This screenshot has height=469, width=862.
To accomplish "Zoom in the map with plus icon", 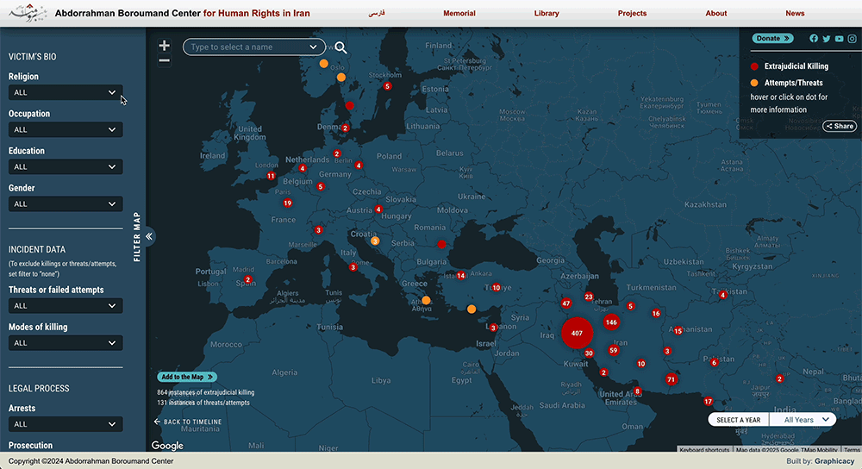I will click(164, 46).
